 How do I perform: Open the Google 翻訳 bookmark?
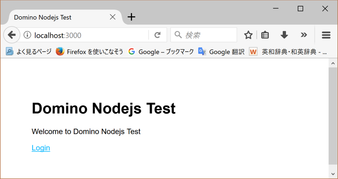pyautogui.click(x=221, y=52)
